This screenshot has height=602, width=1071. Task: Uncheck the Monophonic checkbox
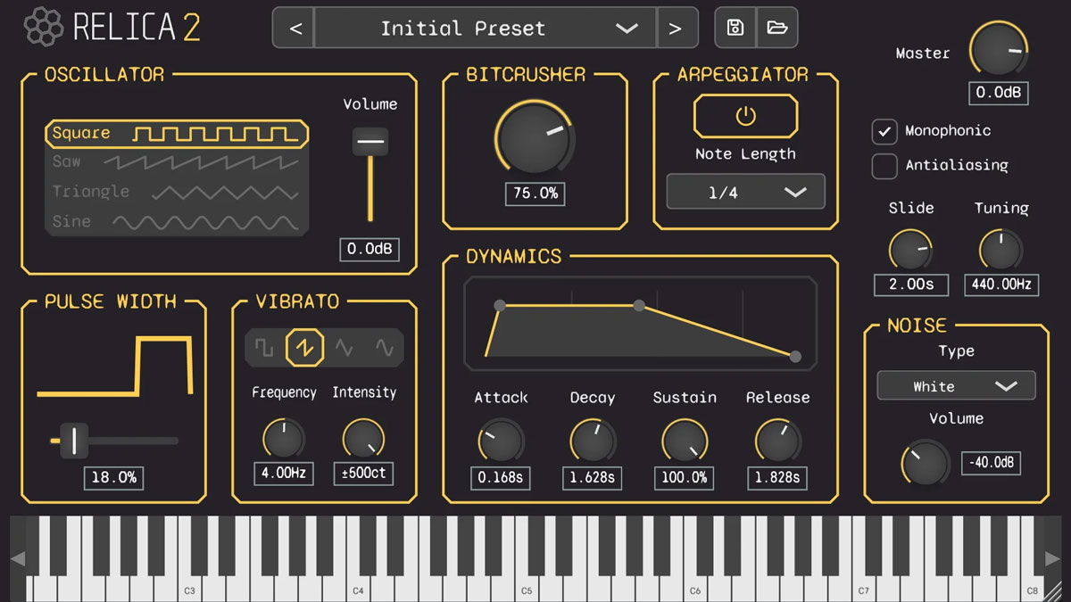coord(884,131)
